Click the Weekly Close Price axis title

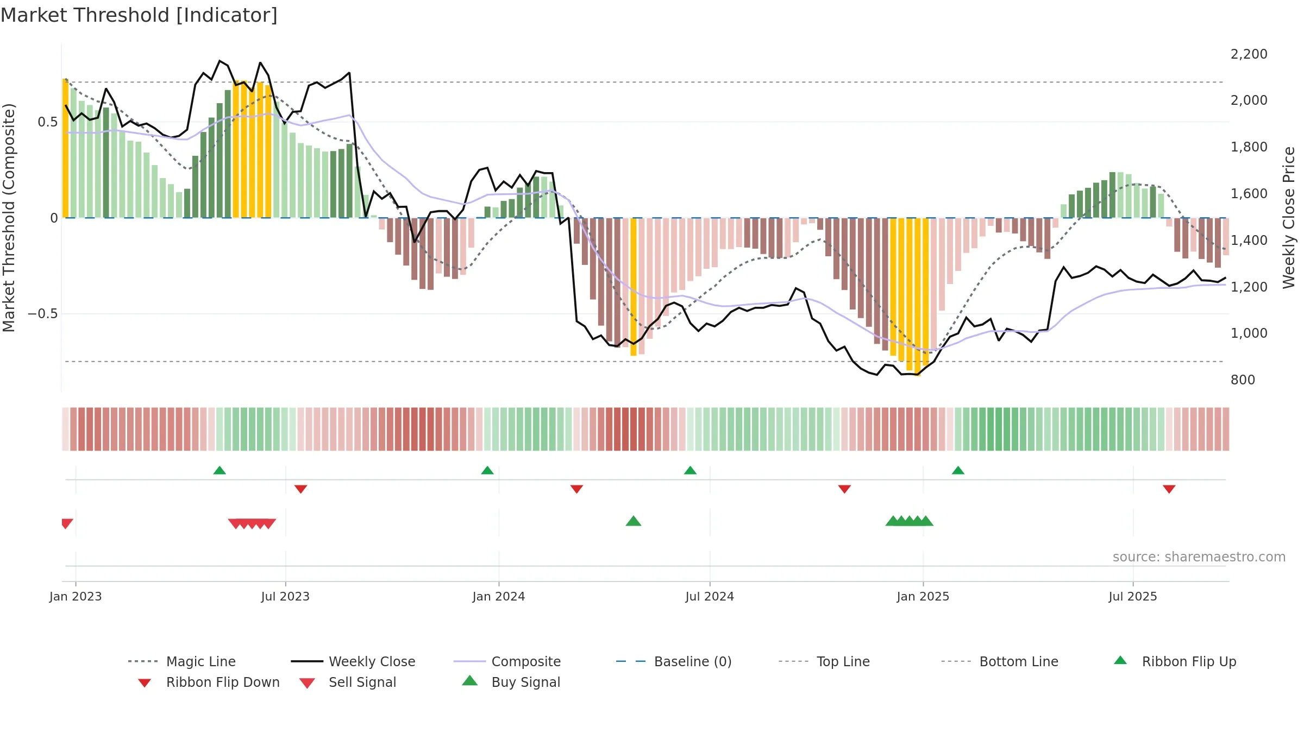(1289, 218)
